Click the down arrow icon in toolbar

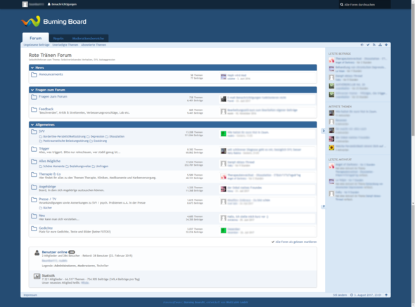[x=386, y=45]
